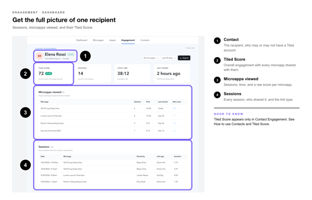This screenshot has height=200, width=312.
Task: Switch to the Microapps tab
Action: pyautogui.click(x=98, y=40)
